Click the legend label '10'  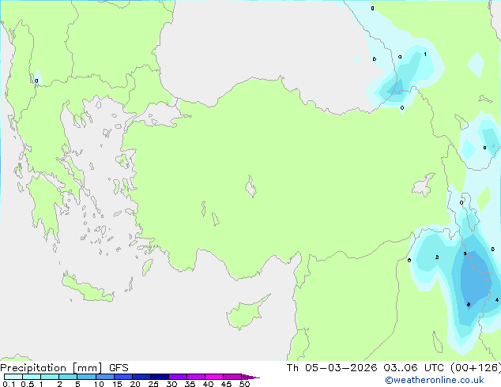99,384
